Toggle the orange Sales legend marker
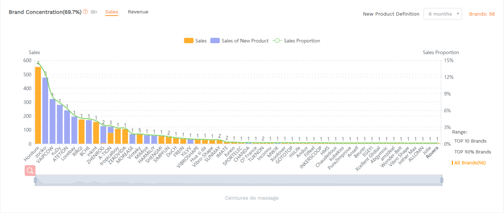 click(x=189, y=41)
